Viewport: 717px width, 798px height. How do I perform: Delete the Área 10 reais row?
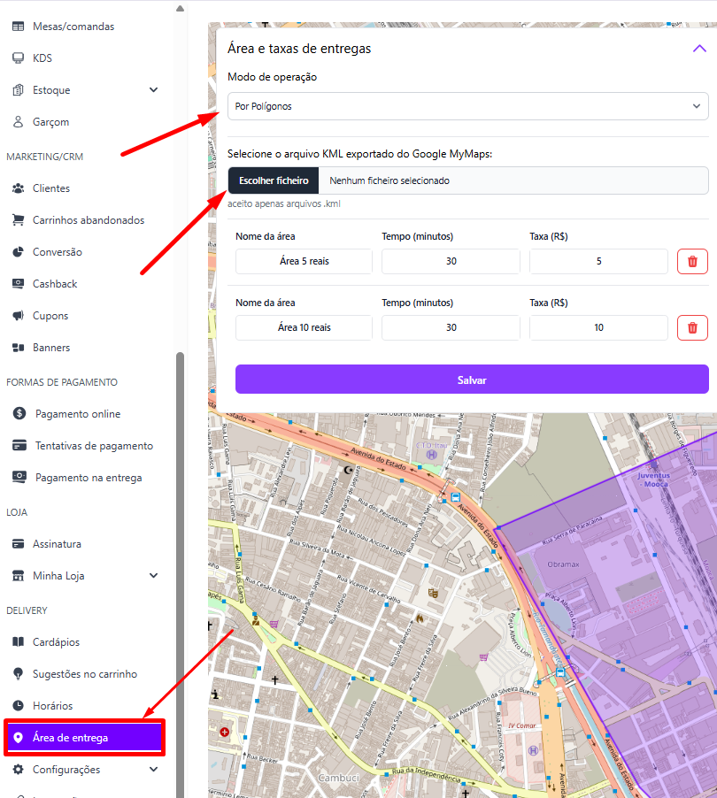(692, 327)
